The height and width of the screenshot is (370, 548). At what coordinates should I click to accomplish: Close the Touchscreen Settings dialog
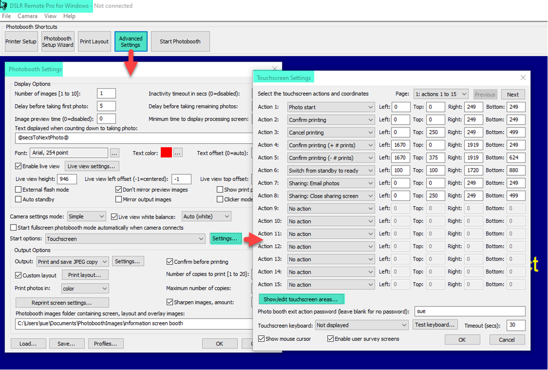coord(523,78)
